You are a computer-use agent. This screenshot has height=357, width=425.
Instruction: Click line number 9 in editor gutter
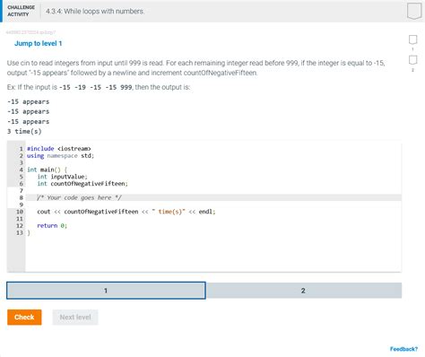point(22,205)
